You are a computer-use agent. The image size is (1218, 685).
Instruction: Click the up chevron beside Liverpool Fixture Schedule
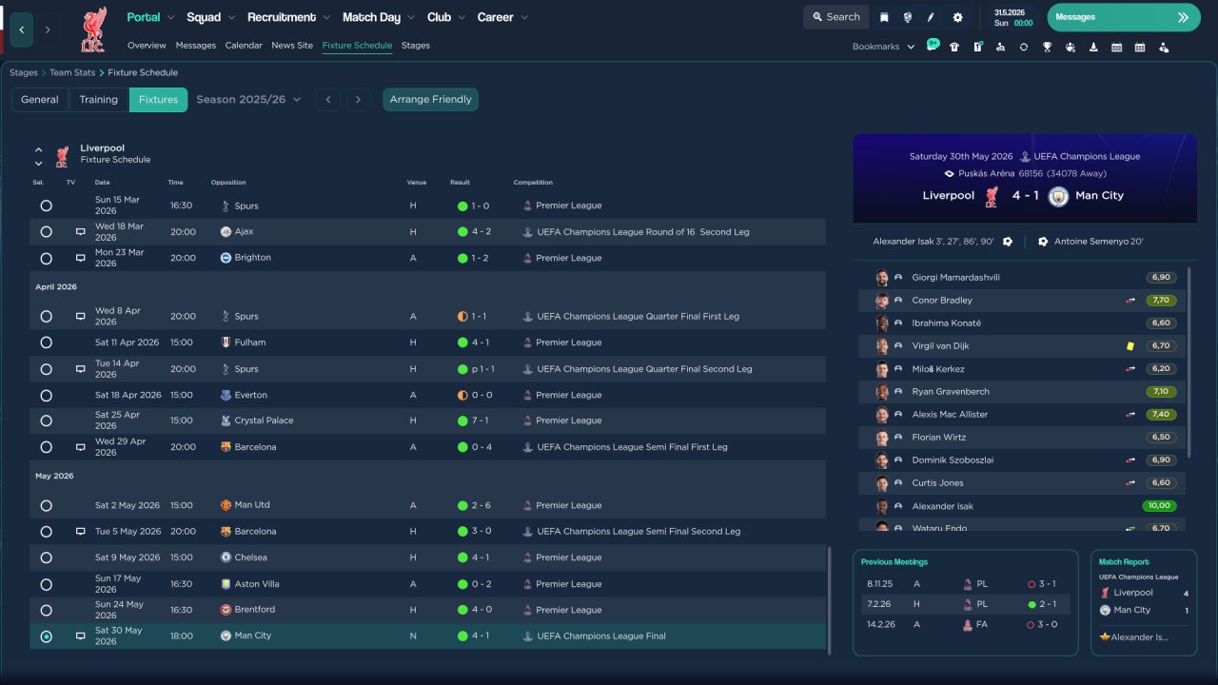point(39,149)
